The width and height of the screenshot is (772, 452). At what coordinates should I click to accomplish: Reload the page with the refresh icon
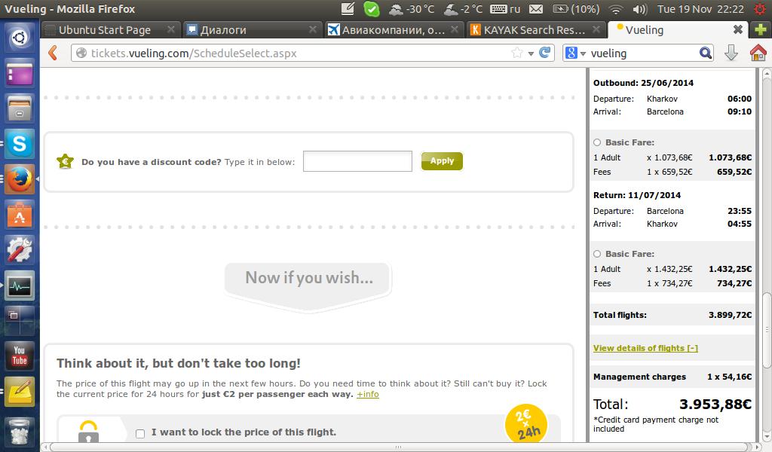coord(544,53)
